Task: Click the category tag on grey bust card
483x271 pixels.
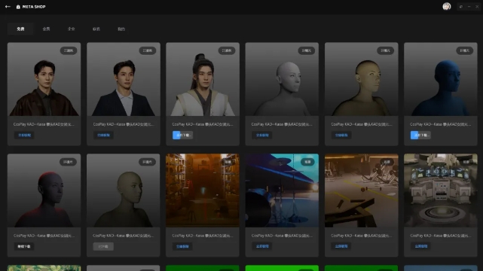Action: coord(306,50)
